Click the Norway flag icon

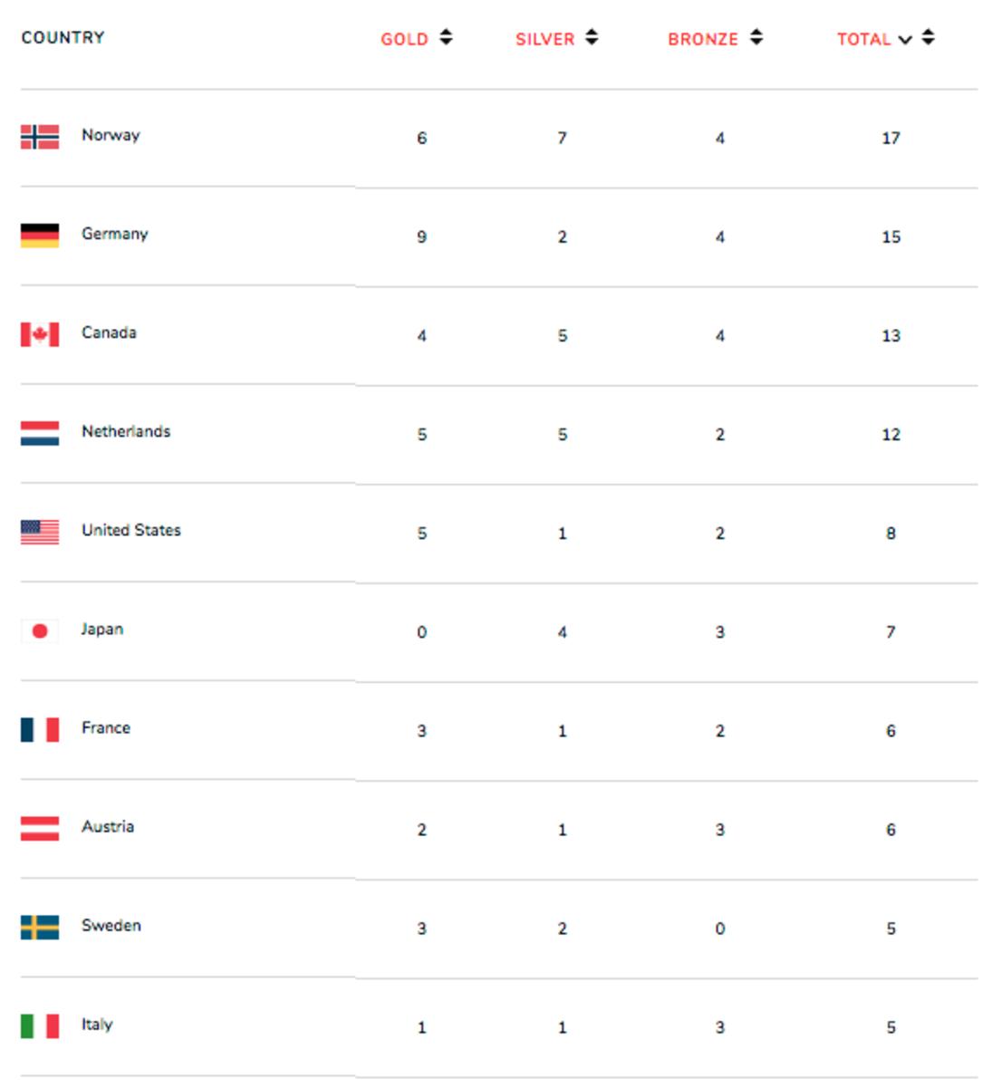[x=40, y=137]
